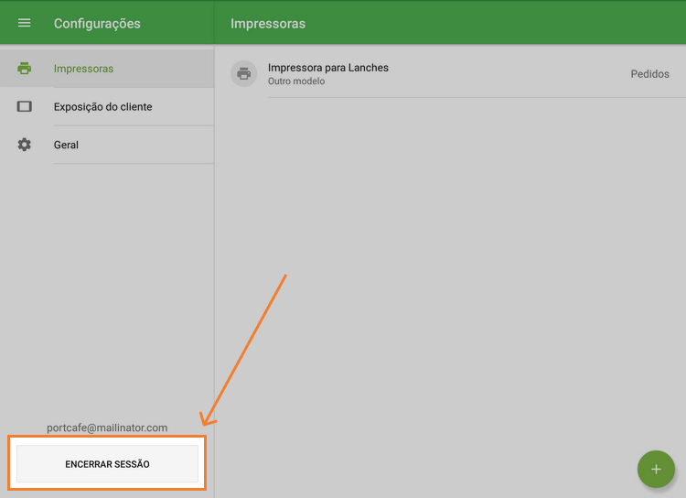This screenshot has height=498, width=686.
Task: Click the portcafe@mailinator.com account email
Action: pos(107,428)
